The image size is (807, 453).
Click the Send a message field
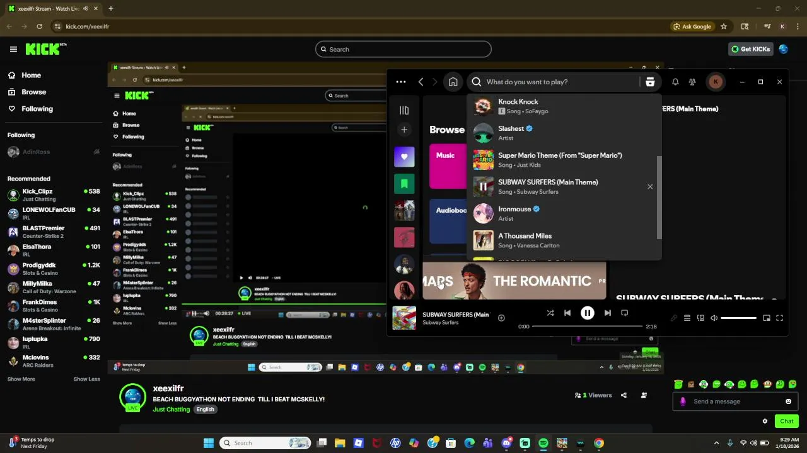(734, 401)
